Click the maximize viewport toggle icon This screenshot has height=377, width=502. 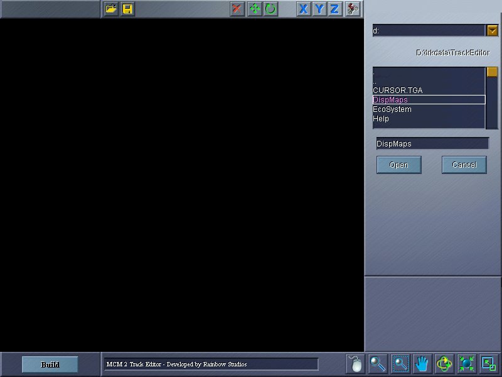[x=489, y=364]
